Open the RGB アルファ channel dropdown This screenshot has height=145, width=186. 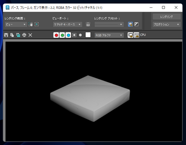[x=109, y=35]
